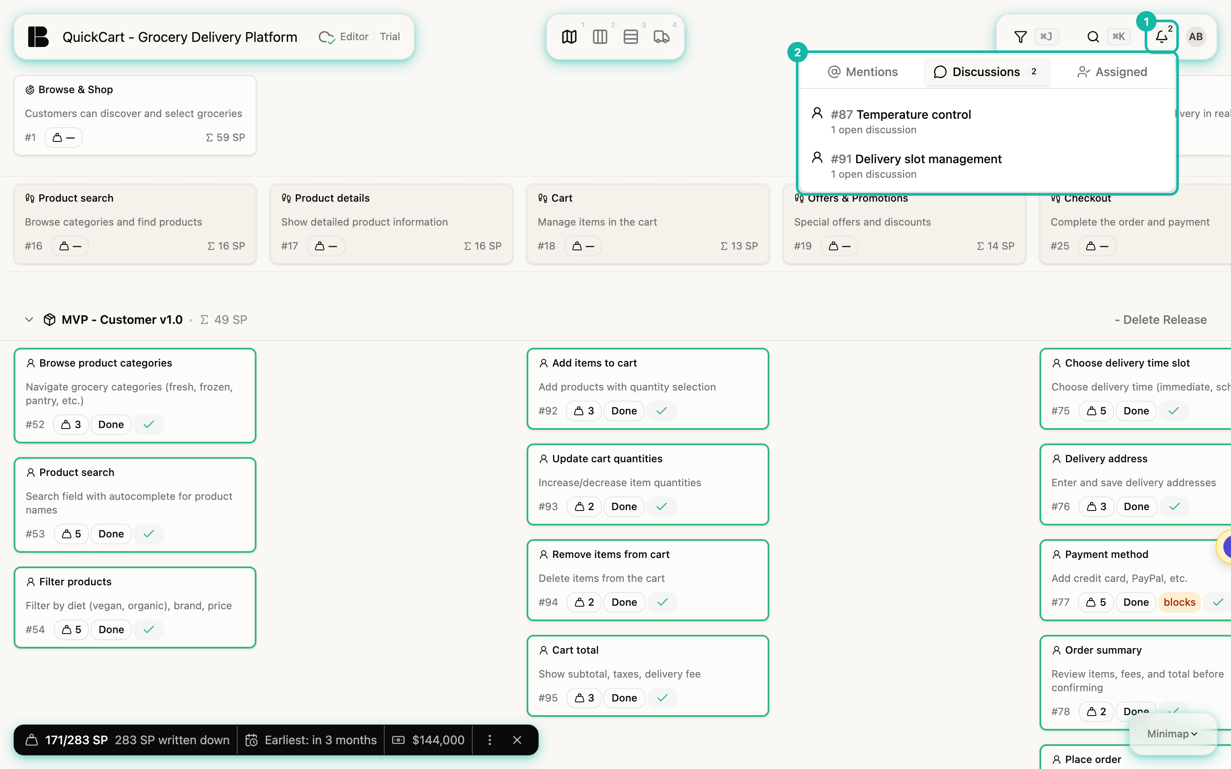Click estimate 5 on Filter products
The width and height of the screenshot is (1231, 769).
click(x=71, y=630)
